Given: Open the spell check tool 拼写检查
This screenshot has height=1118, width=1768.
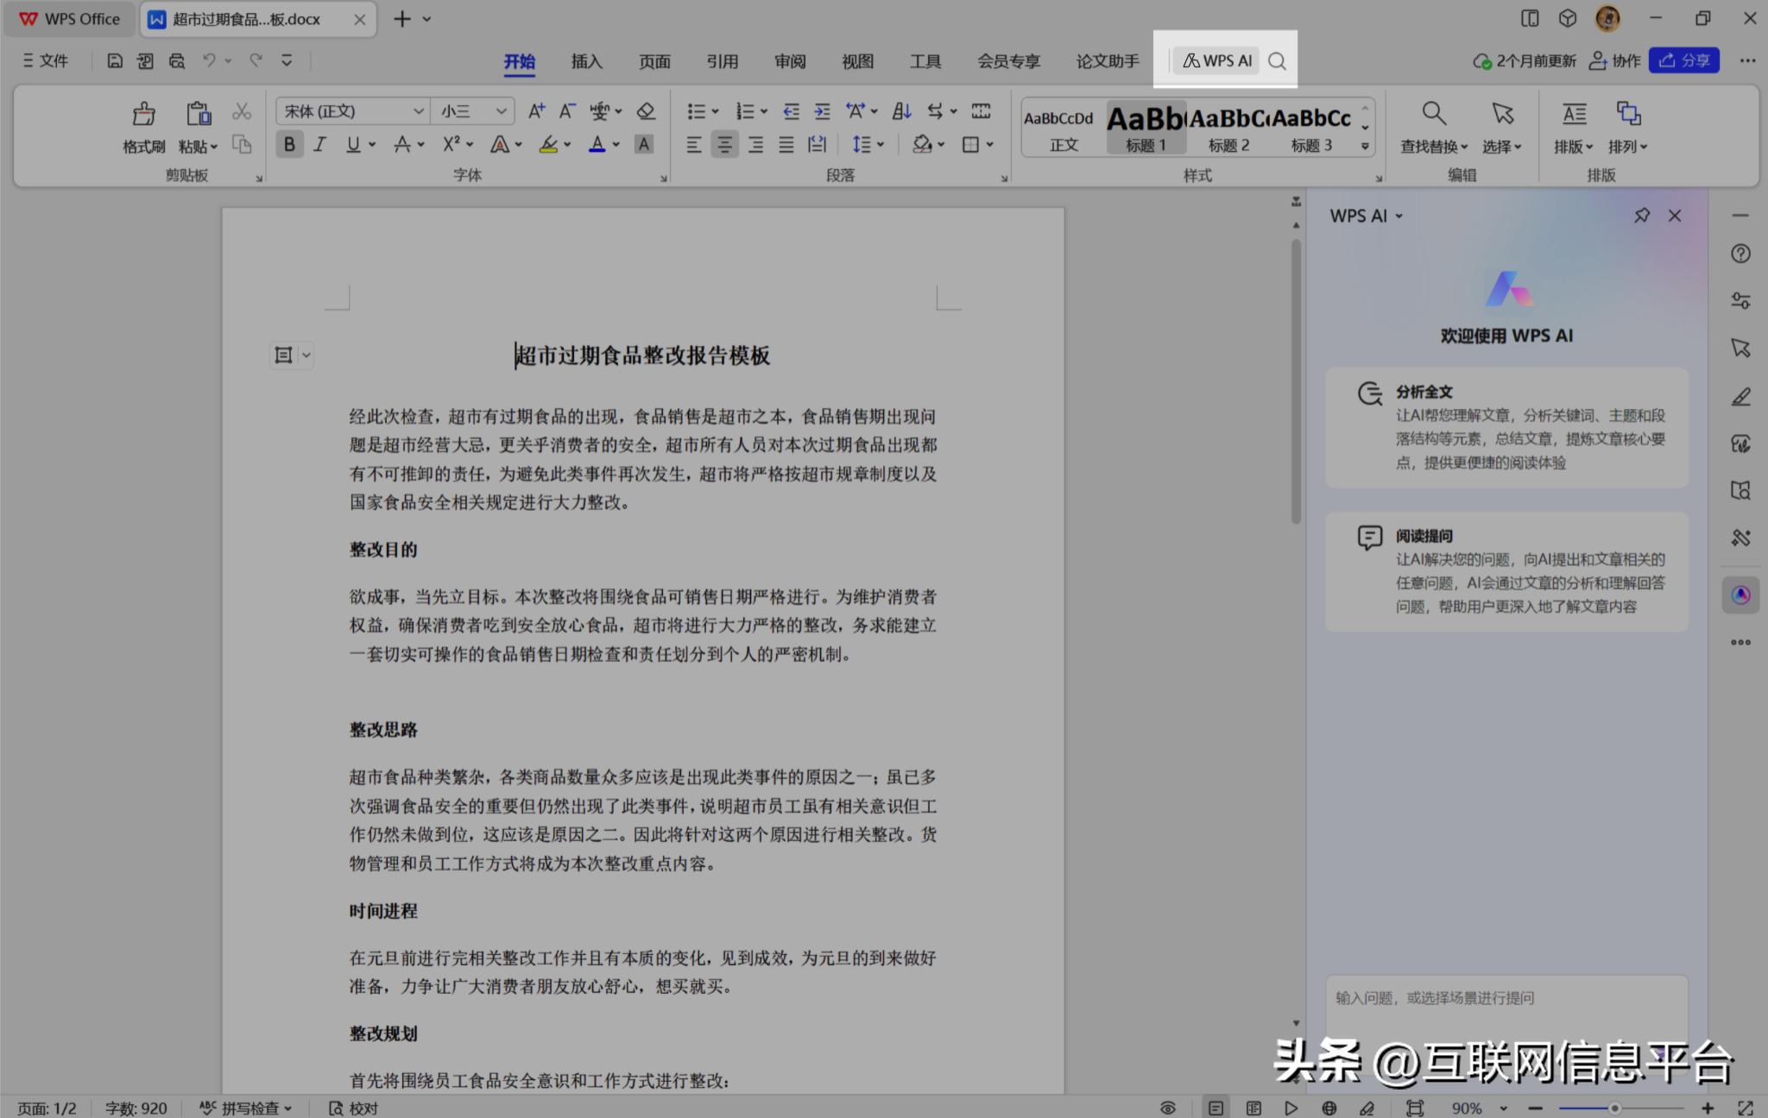Looking at the screenshot, I should tap(245, 1108).
